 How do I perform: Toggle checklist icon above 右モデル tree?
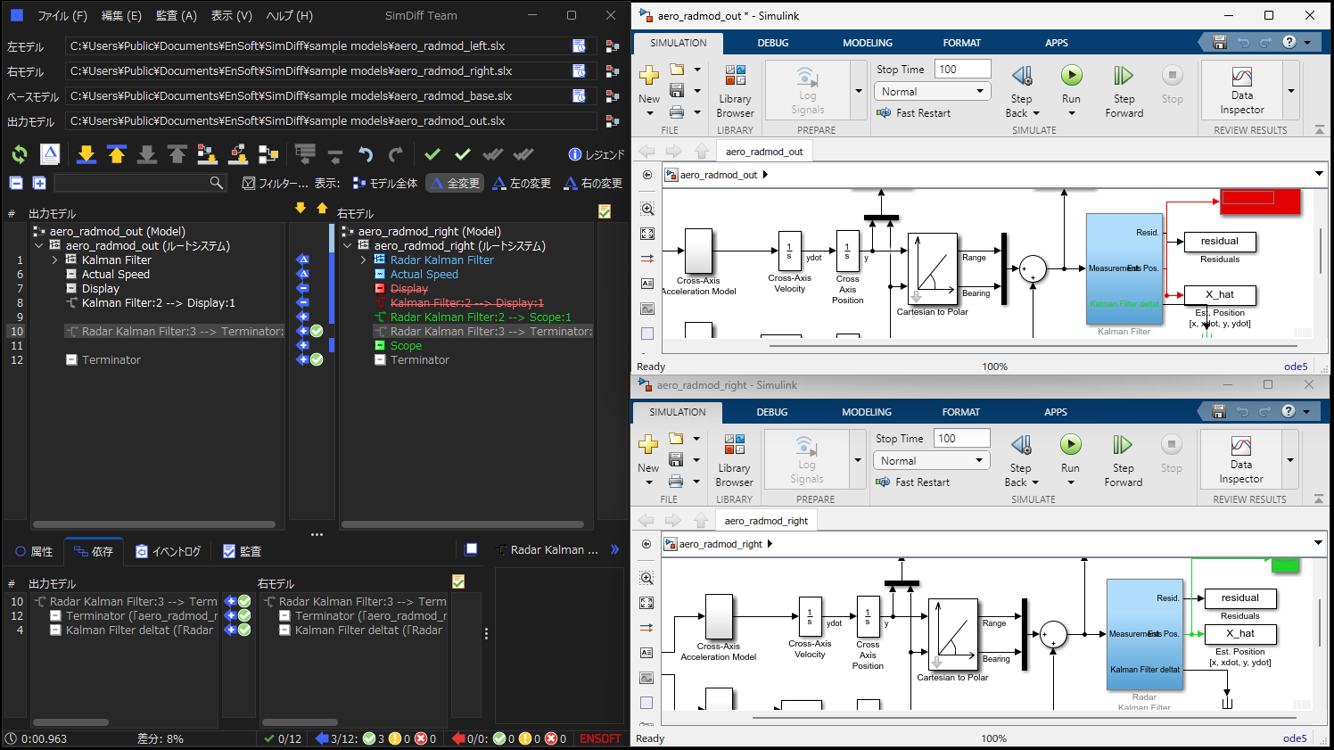pos(605,211)
